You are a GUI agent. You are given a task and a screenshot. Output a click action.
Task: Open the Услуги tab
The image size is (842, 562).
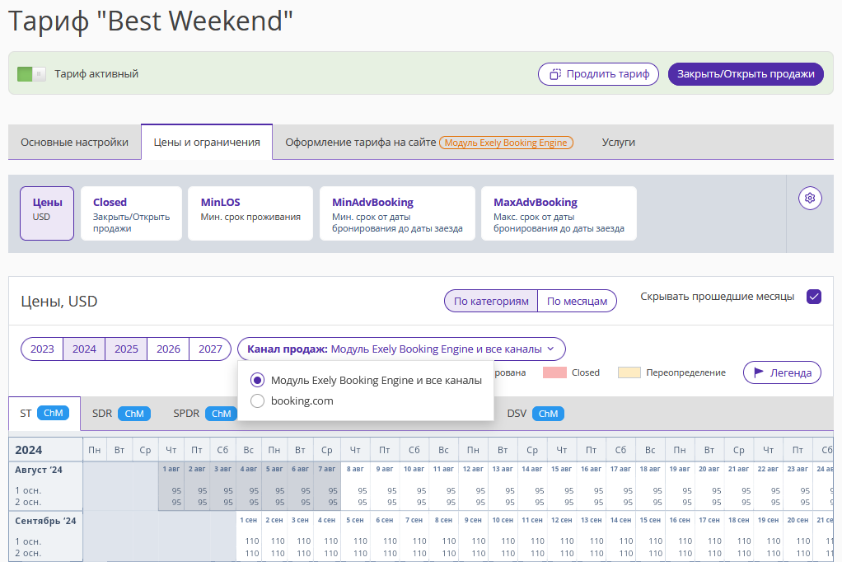[618, 143]
